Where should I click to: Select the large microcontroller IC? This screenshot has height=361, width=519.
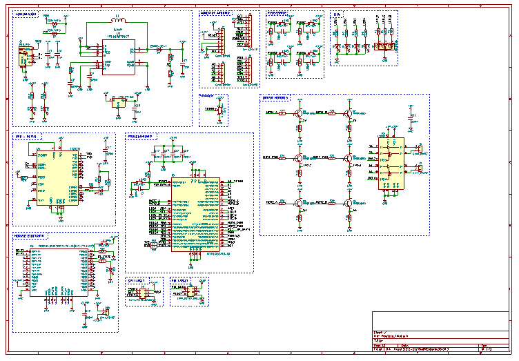[195, 215]
